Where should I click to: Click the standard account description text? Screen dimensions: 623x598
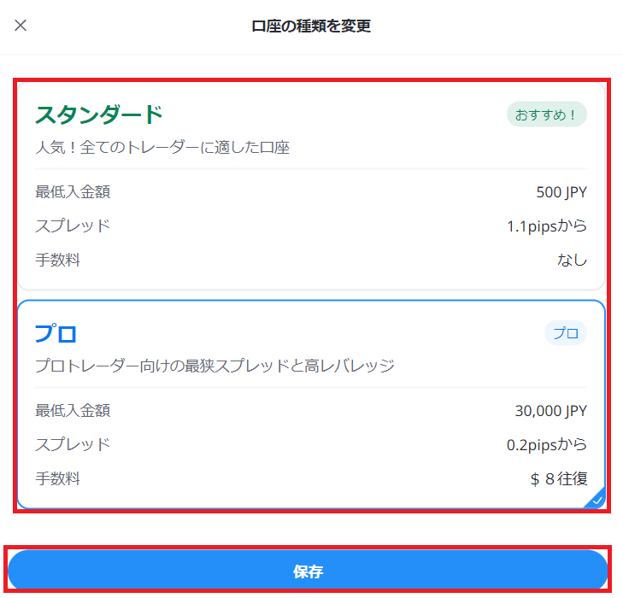pos(162,147)
